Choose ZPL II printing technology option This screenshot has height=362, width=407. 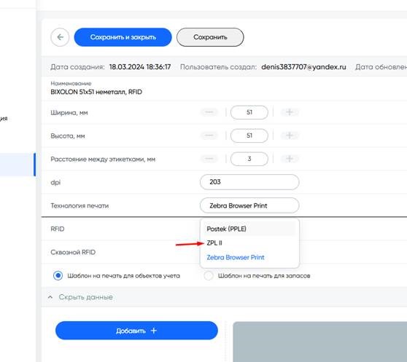[214, 243]
